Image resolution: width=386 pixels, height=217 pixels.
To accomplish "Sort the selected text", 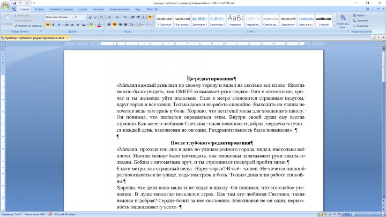I will 144,18.
